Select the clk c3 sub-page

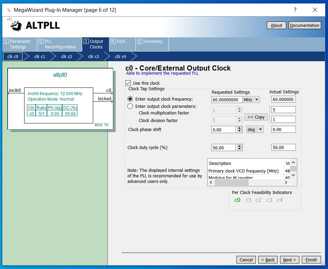(x=94, y=57)
